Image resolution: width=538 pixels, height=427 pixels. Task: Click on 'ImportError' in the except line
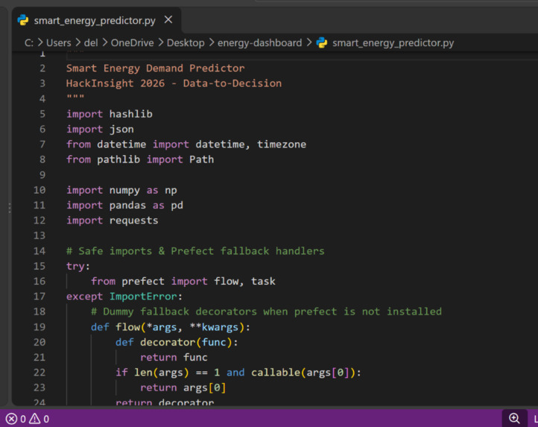pos(143,297)
